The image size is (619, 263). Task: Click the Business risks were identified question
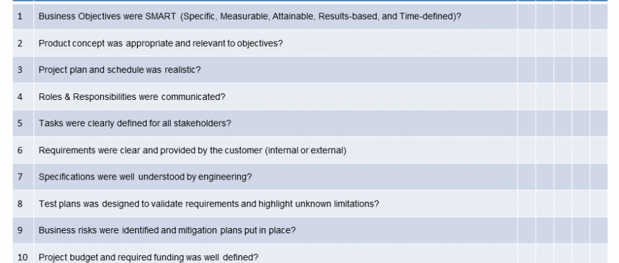[x=167, y=230]
